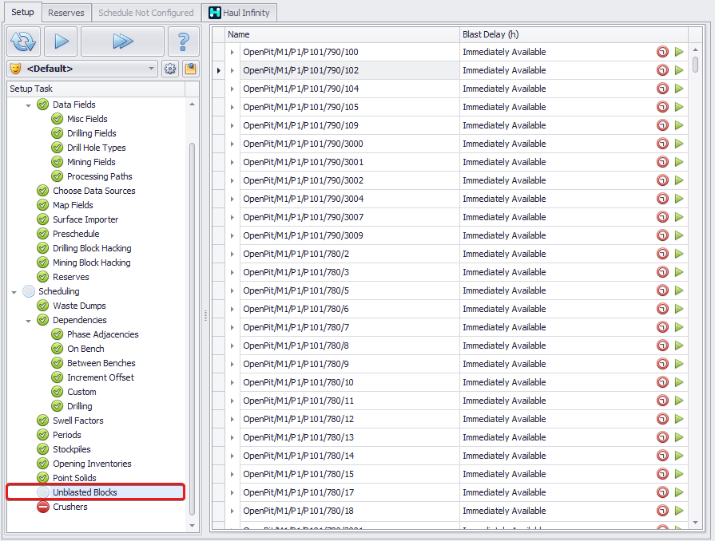Select Mining Fields setup task

pos(91,162)
